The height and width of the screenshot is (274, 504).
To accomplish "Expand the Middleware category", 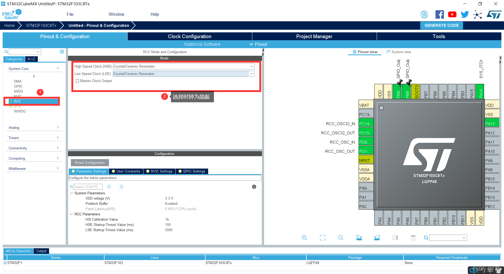I will 58,168.
